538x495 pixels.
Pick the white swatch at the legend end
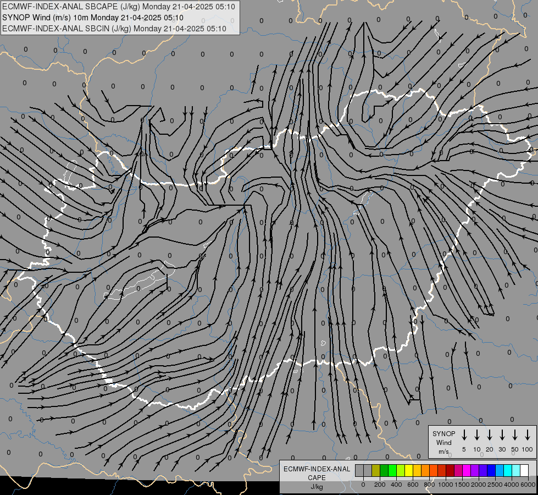525,470
